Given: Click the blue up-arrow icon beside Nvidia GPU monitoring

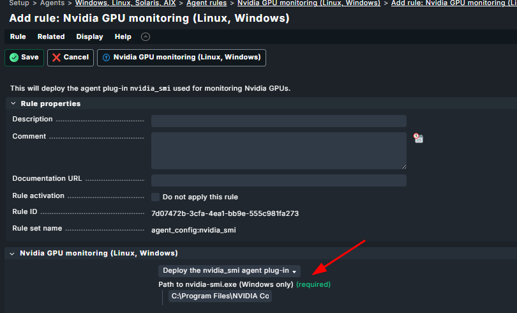Looking at the screenshot, I should pos(106,57).
